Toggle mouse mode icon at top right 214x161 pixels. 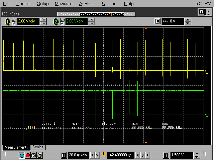point(208,12)
